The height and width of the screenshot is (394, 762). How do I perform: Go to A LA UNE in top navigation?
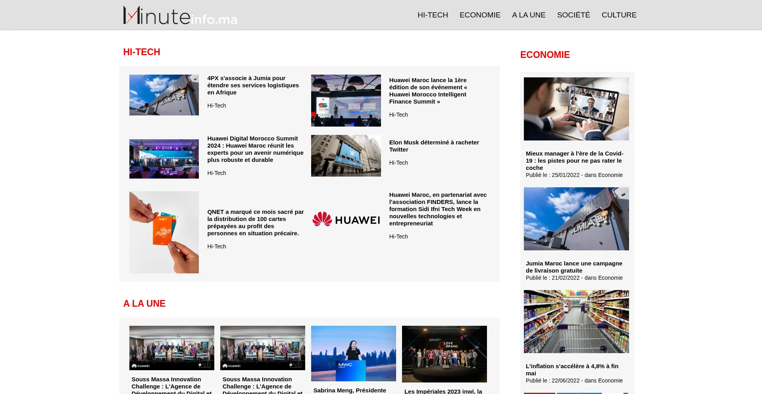click(x=529, y=15)
